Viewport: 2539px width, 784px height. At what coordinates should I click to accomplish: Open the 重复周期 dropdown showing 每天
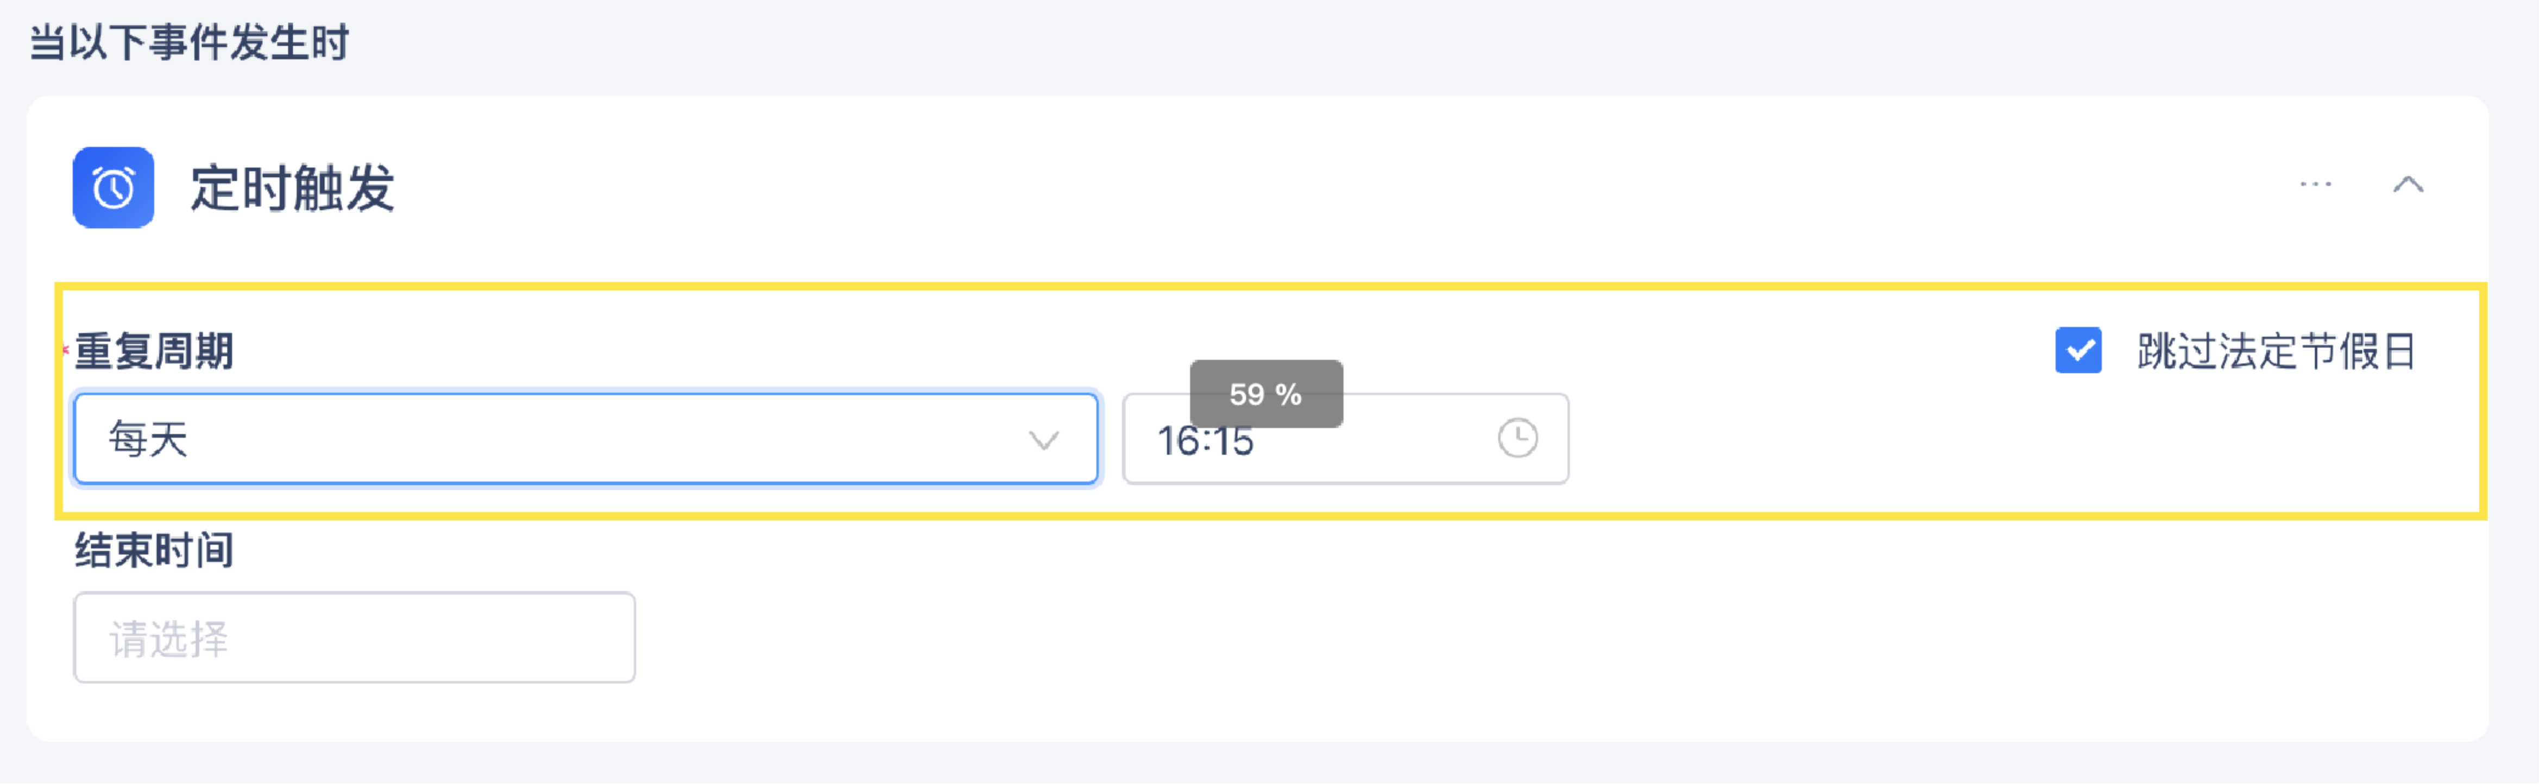[x=585, y=439]
